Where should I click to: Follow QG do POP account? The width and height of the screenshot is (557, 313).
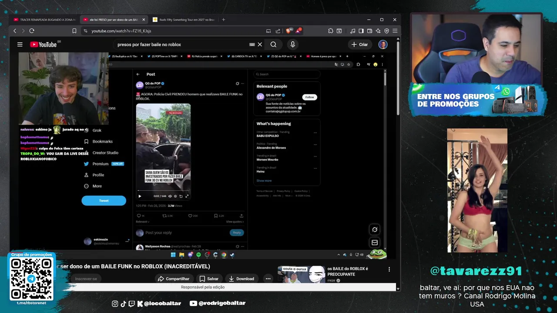point(309,97)
